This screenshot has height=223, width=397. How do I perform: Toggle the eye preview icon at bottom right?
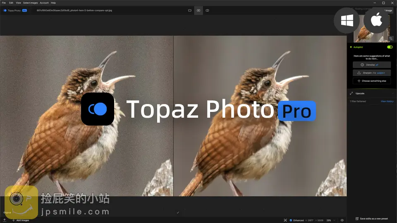pos(342,220)
